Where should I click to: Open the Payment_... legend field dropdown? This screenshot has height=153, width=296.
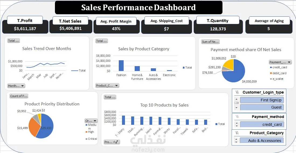coord(280,62)
